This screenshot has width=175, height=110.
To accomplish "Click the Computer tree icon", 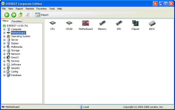I will tap(8, 29).
